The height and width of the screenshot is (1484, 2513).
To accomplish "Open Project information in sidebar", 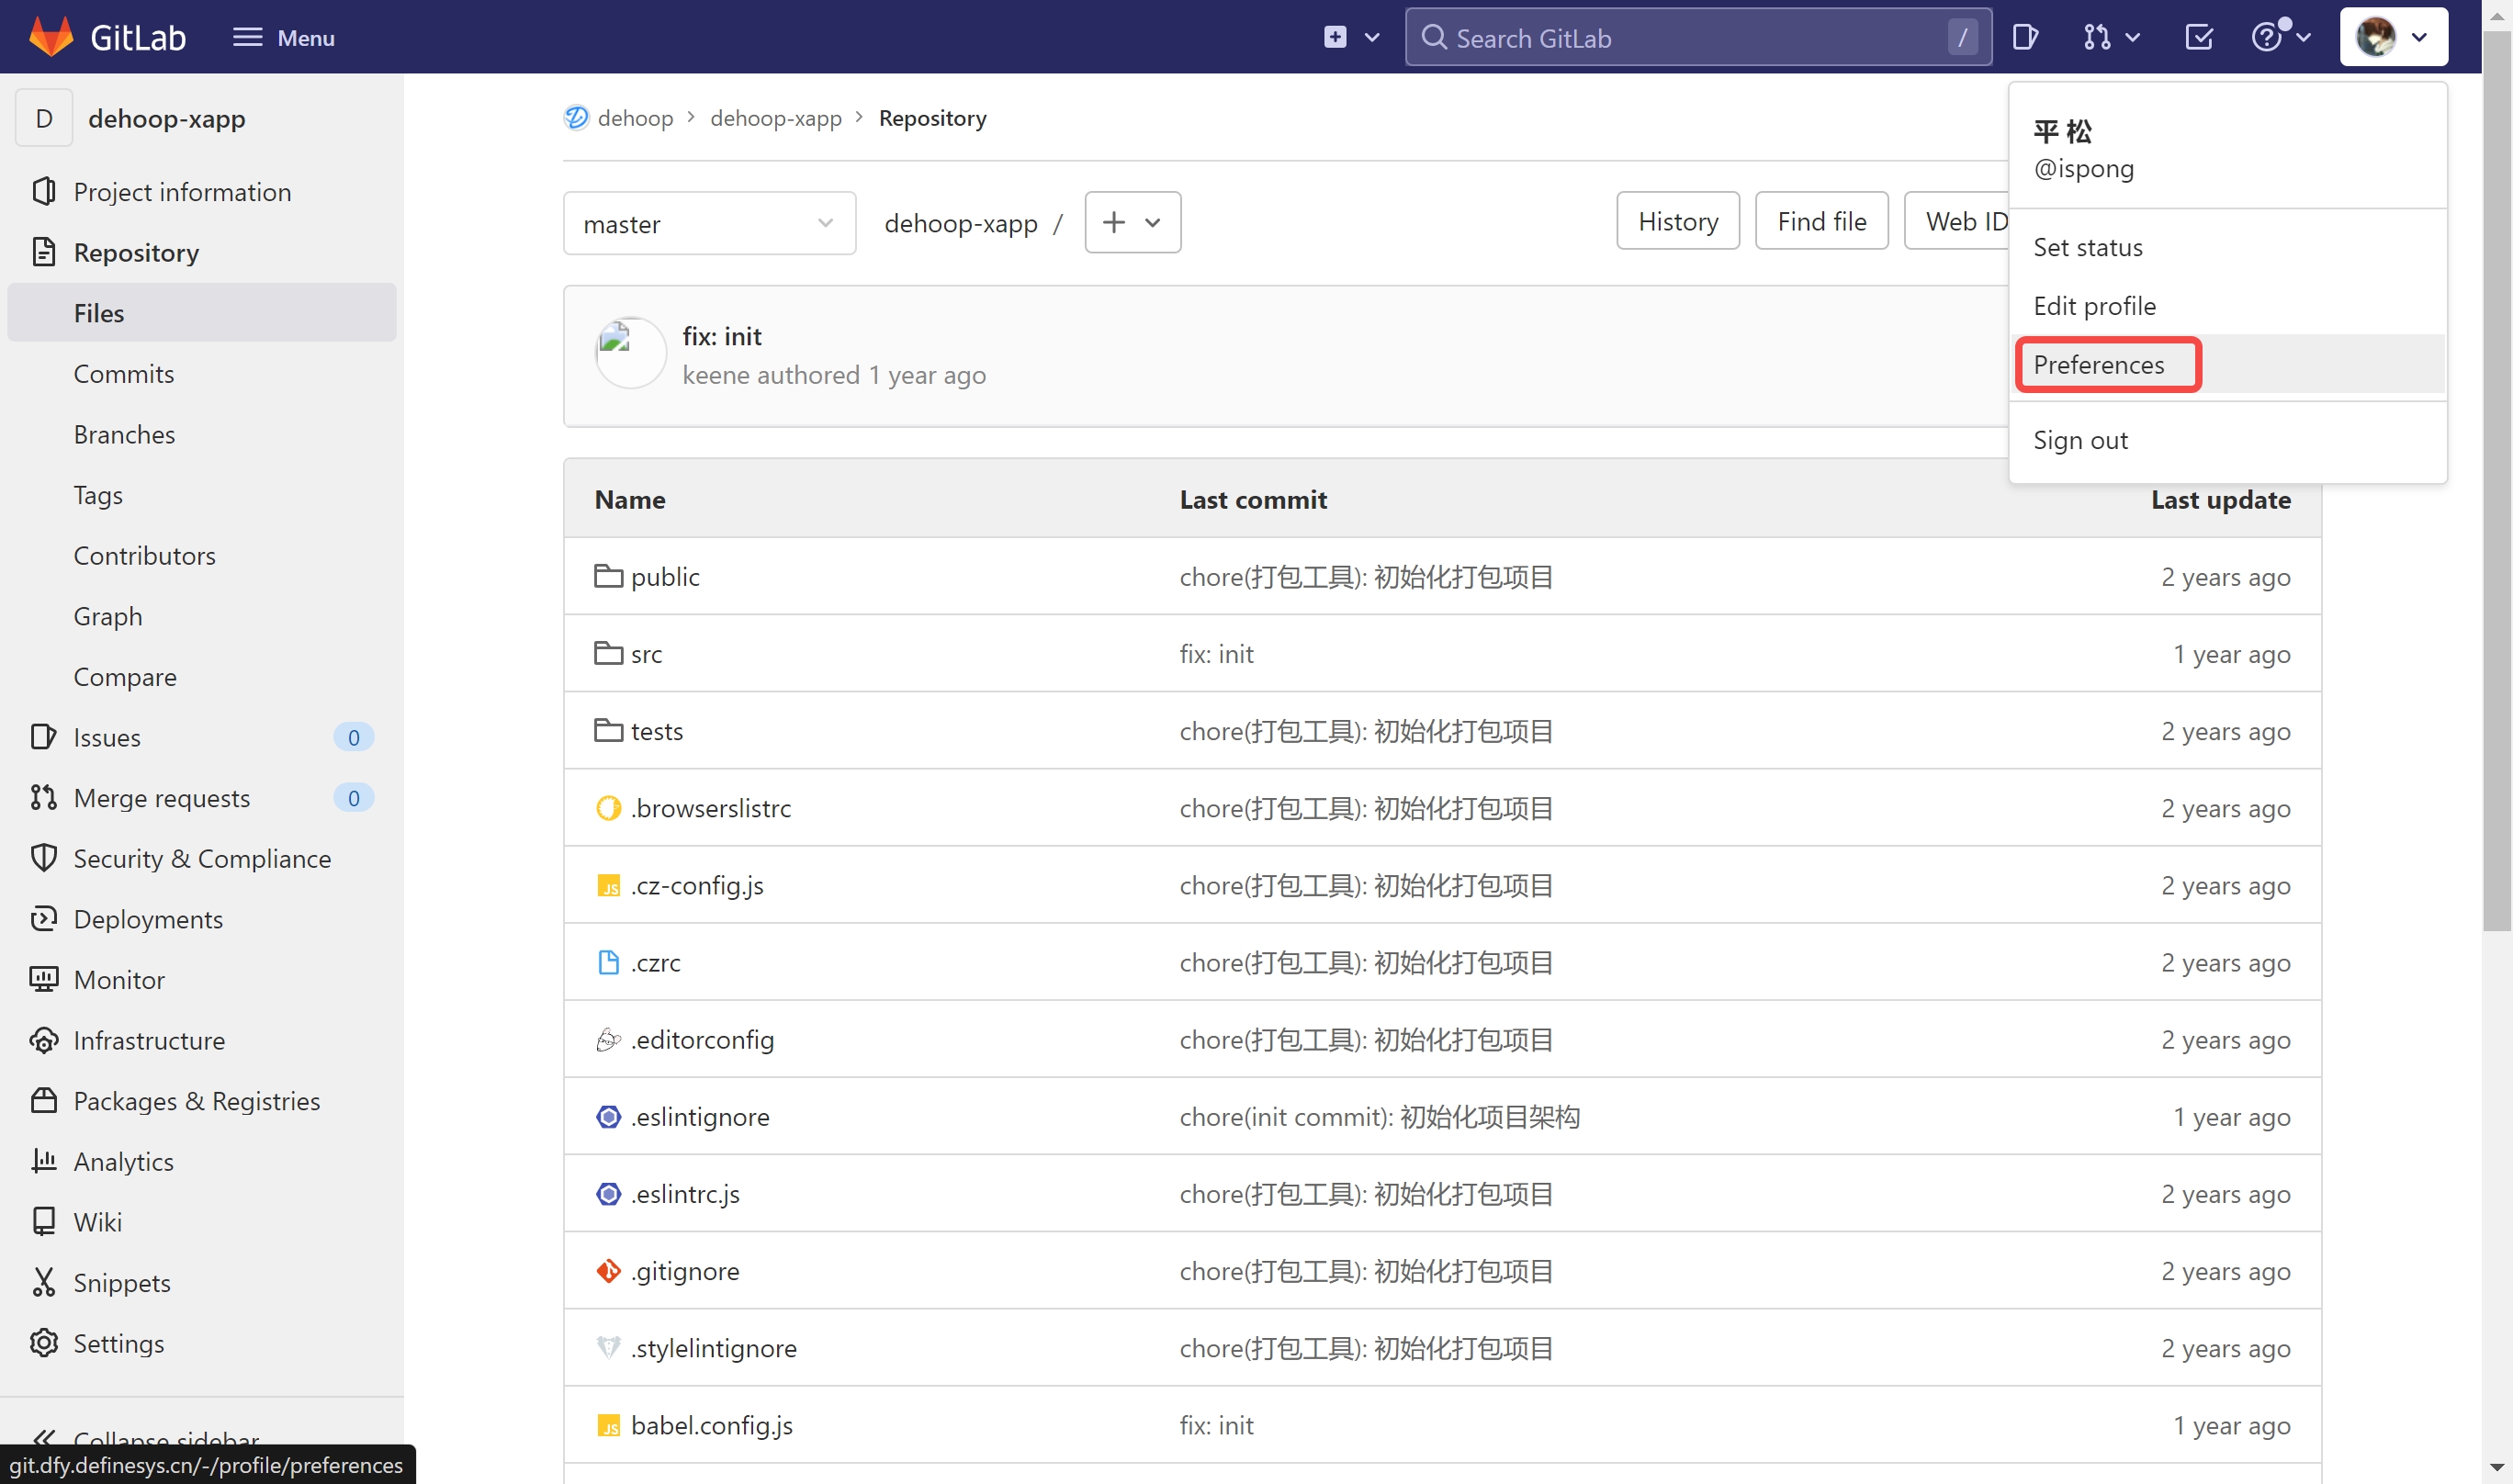I will 201,192.
